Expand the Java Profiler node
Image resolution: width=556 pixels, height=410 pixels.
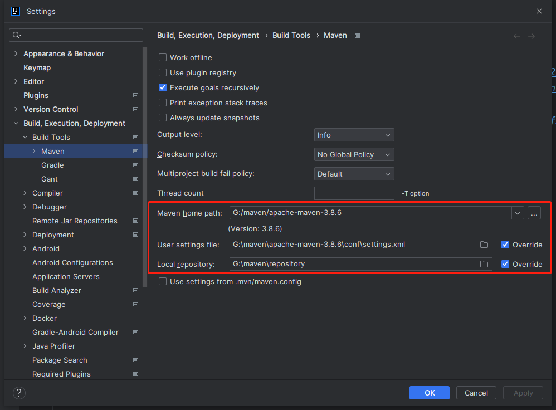pos(25,346)
